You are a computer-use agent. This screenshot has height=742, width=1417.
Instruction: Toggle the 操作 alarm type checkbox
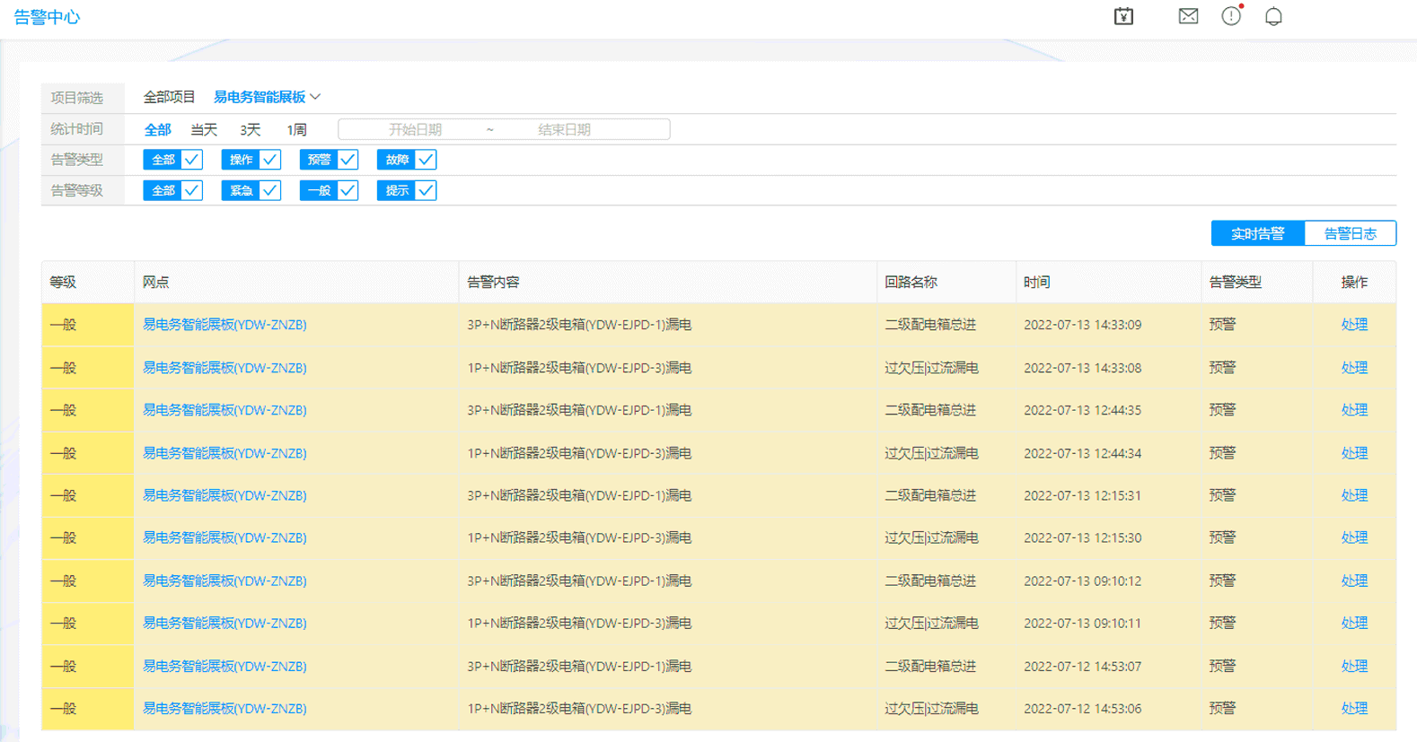pyautogui.click(x=251, y=160)
